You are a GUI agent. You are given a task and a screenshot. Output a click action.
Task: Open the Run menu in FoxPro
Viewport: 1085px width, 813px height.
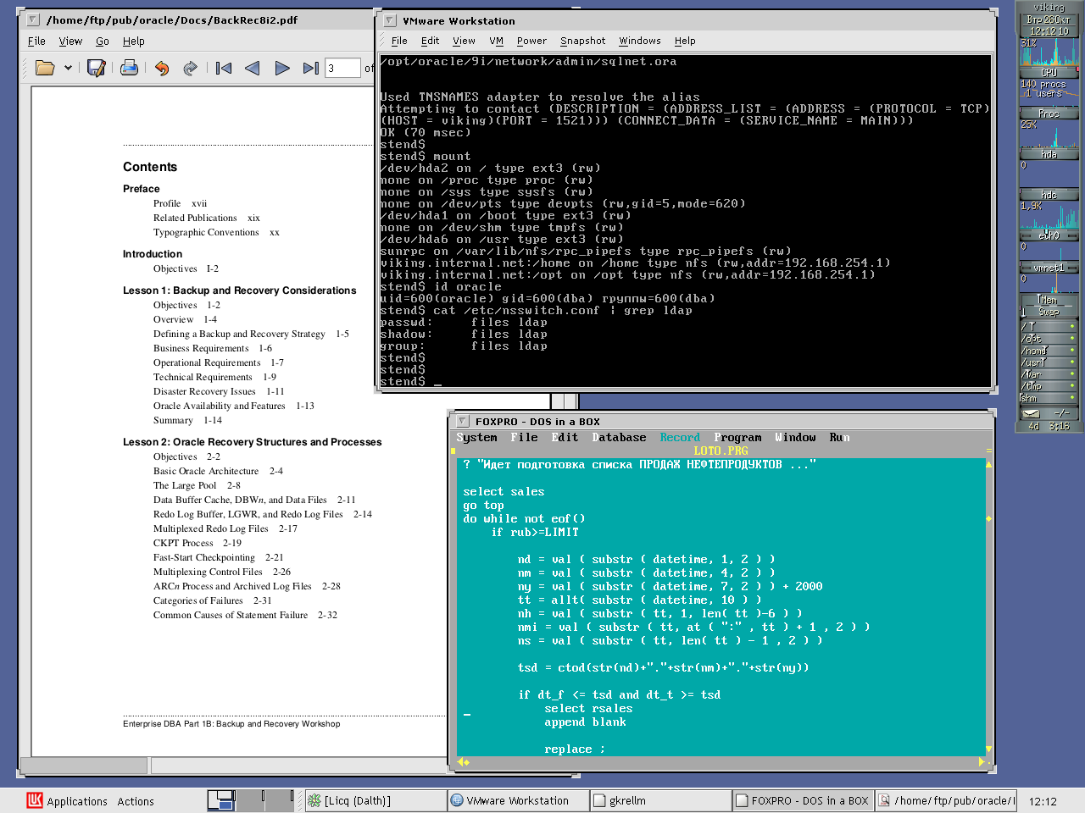(839, 438)
